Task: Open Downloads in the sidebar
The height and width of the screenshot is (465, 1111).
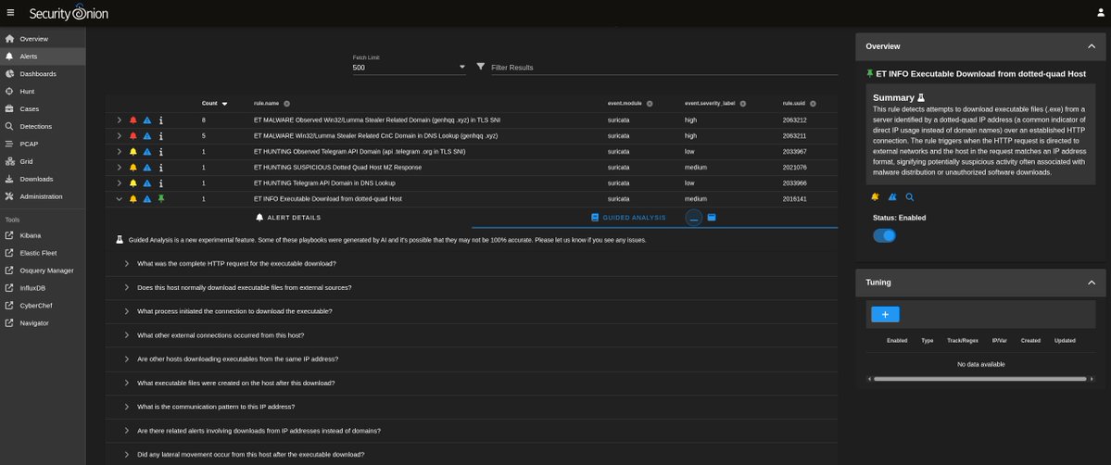Action: [43, 179]
